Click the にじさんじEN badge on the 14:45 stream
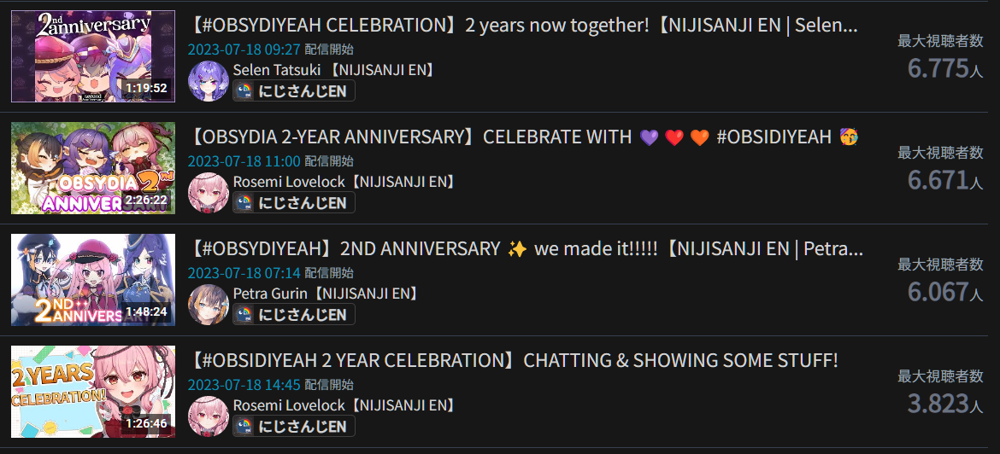1000x454 pixels. (293, 426)
